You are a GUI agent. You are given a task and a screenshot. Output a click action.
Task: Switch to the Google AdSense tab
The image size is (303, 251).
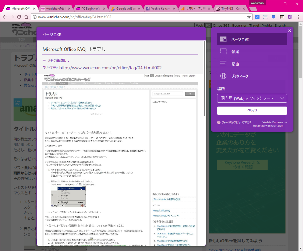tap(125, 9)
